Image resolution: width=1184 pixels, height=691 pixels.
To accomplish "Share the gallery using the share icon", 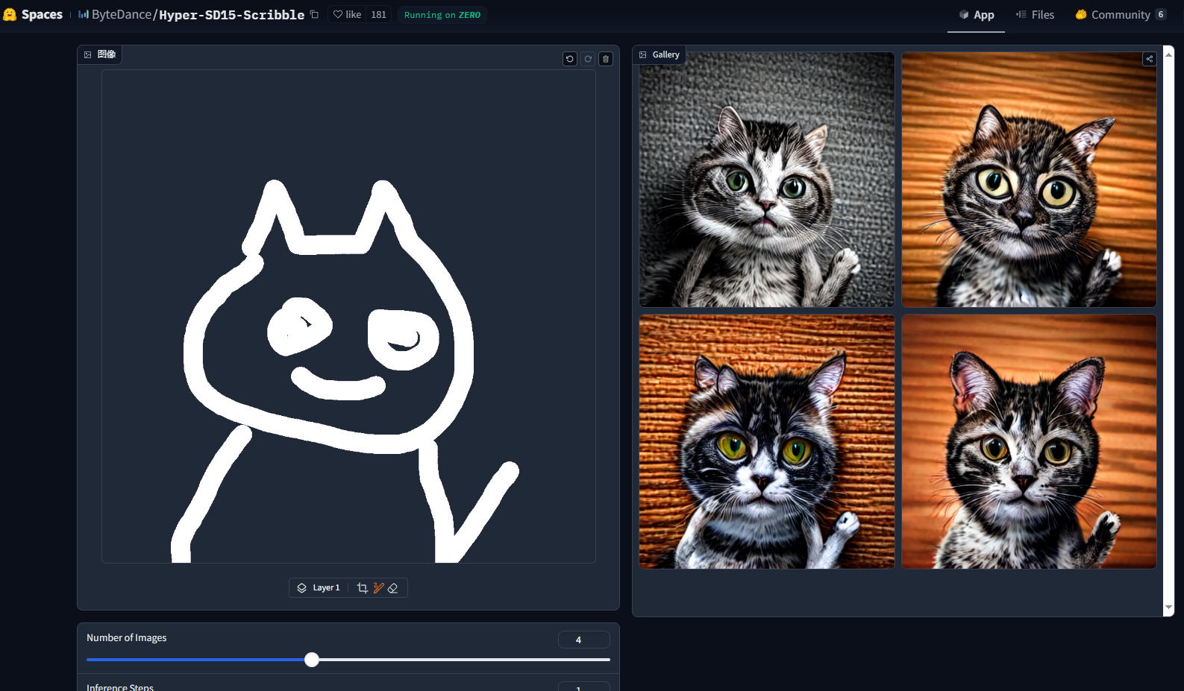I will click(x=1150, y=59).
